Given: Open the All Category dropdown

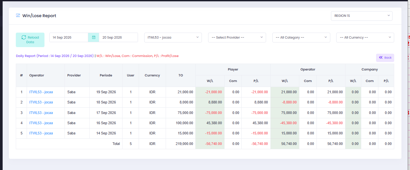Looking at the screenshot, I should pos(301,38).
